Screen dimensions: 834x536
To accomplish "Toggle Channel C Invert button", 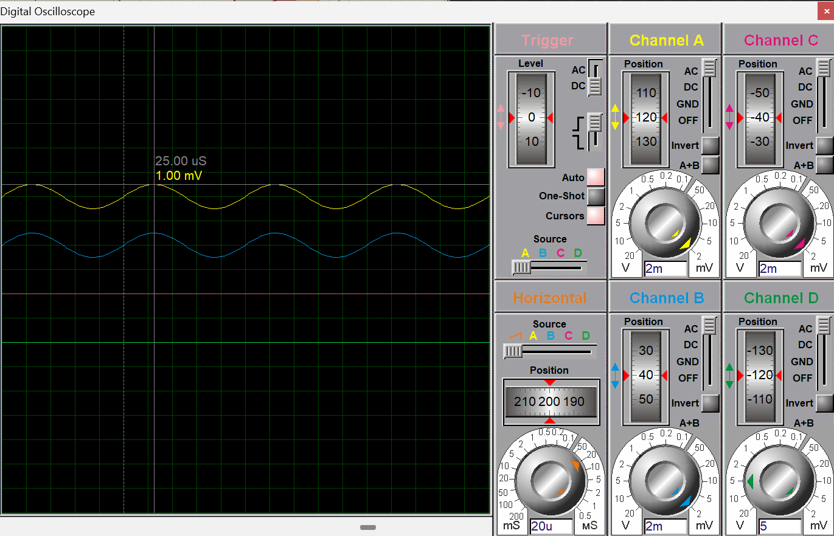I will point(824,146).
